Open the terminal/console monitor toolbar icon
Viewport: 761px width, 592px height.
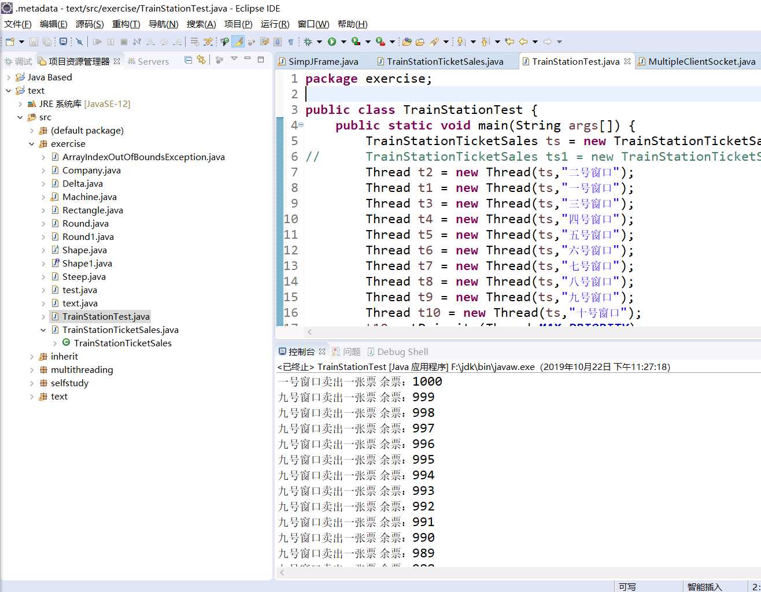tap(63, 42)
